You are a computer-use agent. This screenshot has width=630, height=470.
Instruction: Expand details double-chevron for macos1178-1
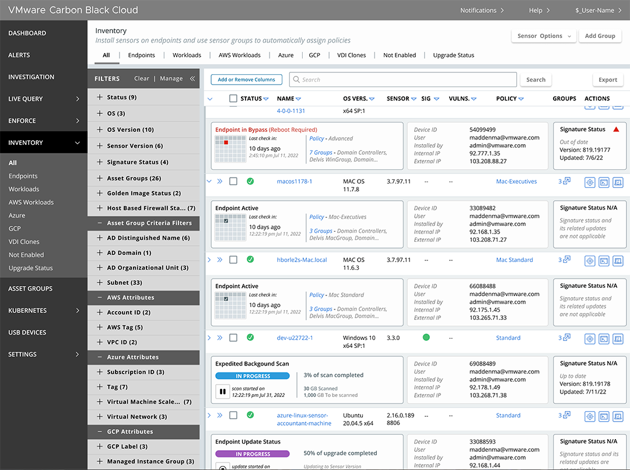(220, 182)
